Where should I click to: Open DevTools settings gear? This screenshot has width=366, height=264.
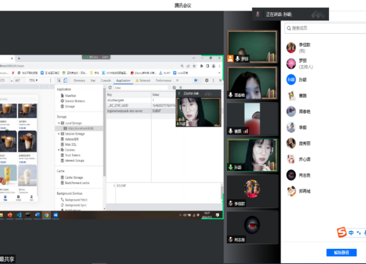point(206,81)
